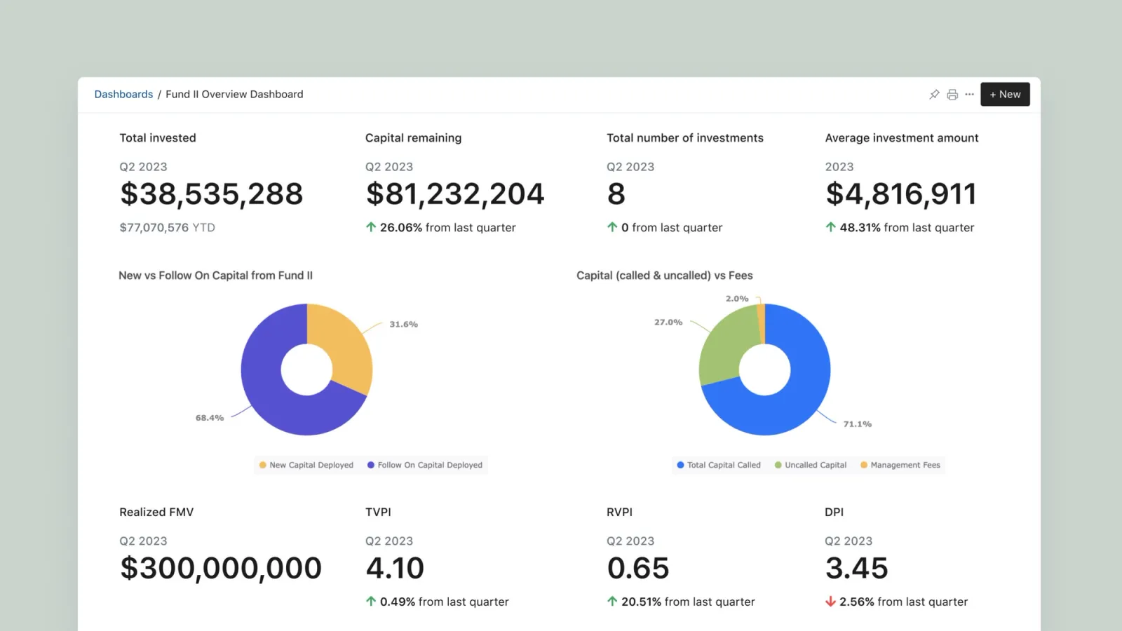Toggle Uncalled Capital legend entry

coord(811,465)
